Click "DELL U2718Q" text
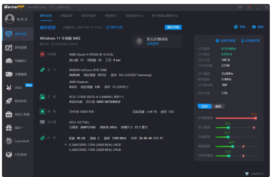The width and height of the screenshot is (271, 177). click(79, 122)
